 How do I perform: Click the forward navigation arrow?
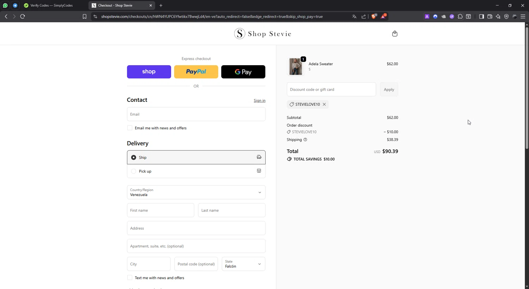point(14,16)
